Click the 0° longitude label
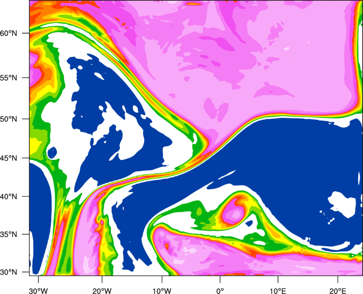 tap(220, 291)
